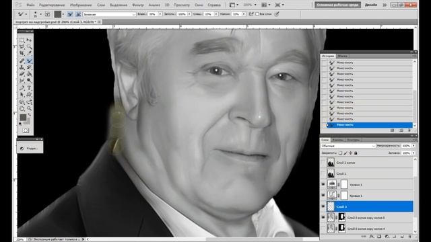The height and width of the screenshot is (242, 431).
Task: Switch to the 'Маски' panel tab
Action: point(342,56)
